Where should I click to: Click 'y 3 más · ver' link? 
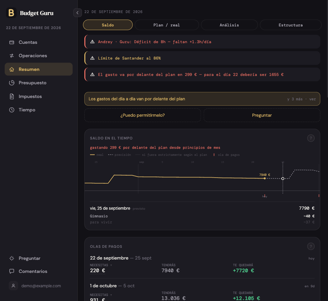coord(302,99)
